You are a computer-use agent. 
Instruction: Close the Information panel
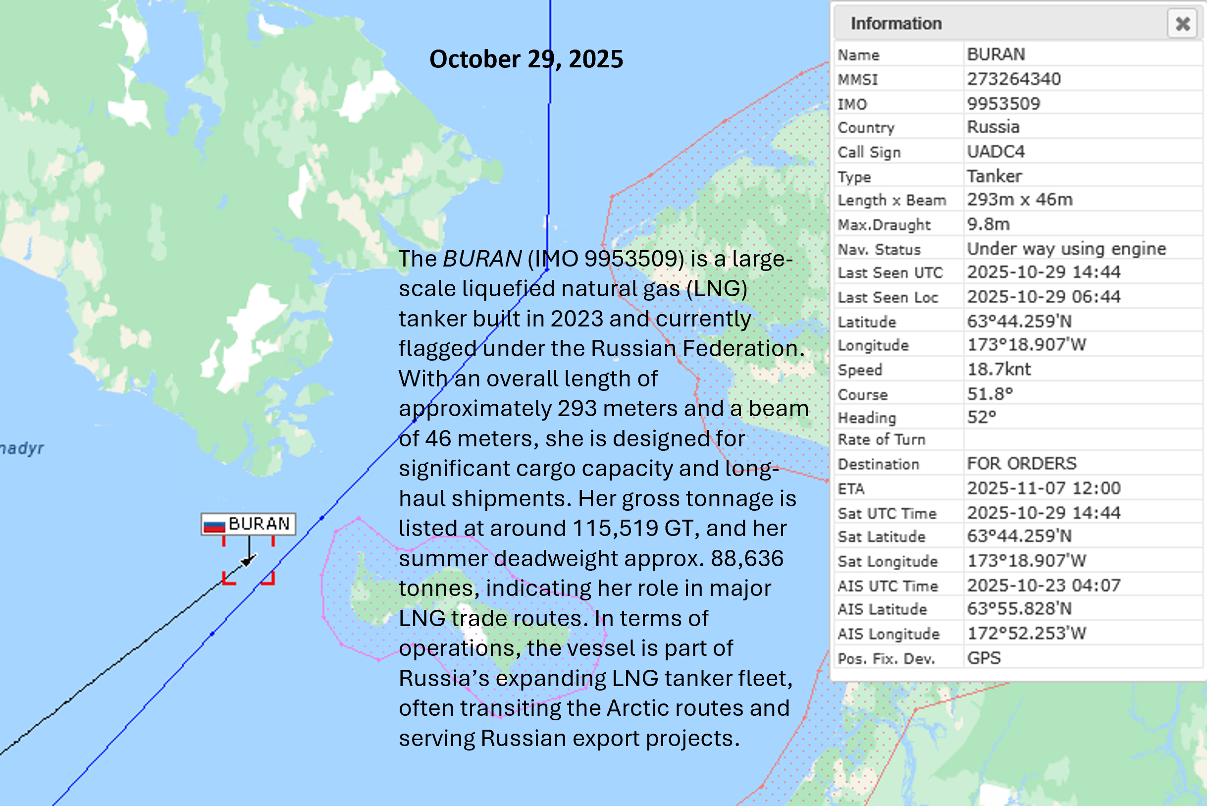click(x=1182, y=24)
